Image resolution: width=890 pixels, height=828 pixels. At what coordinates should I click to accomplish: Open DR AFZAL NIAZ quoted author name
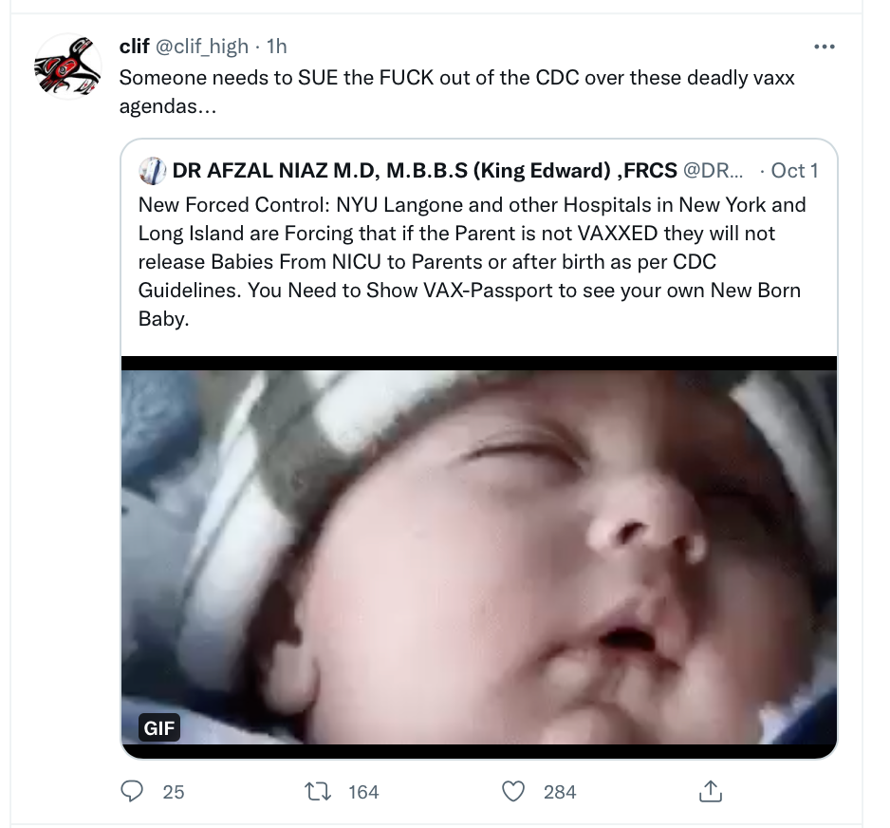[x=424, y=171]
